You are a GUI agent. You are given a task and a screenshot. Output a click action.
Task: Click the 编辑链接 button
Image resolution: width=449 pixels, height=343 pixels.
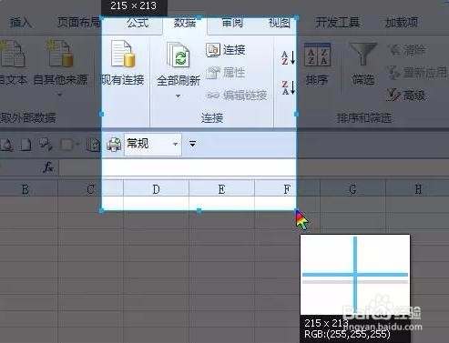point(237,96)
